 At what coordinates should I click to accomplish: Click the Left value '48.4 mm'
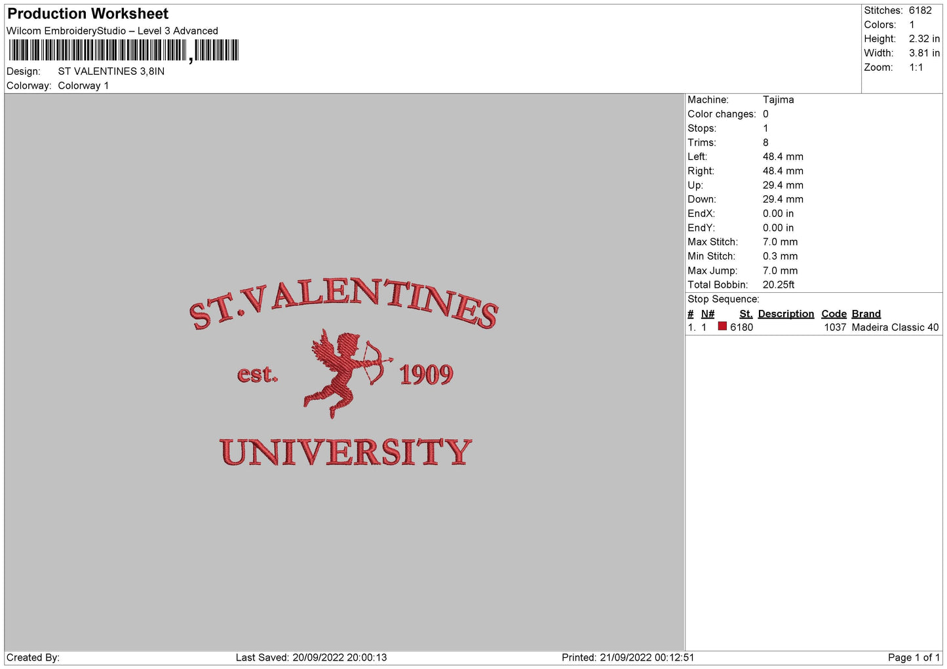[783, 157]
